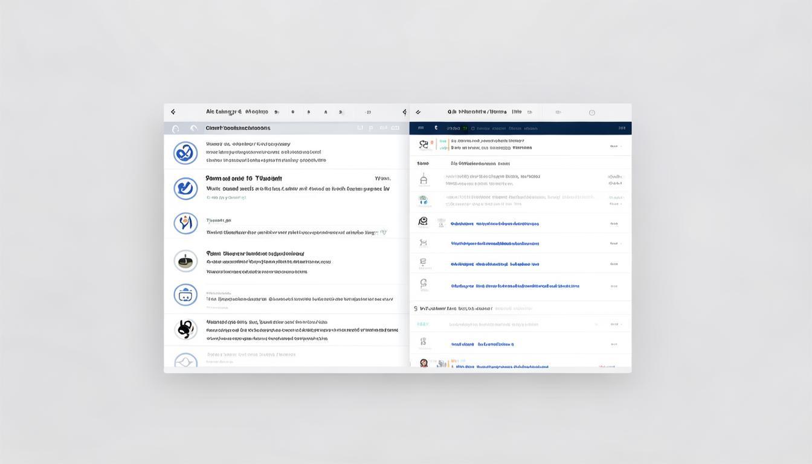Click rightmost icon in left gray subheader bar
This screenshot has width=812, height=464.
pyautogui.click(x=395, y=128)
